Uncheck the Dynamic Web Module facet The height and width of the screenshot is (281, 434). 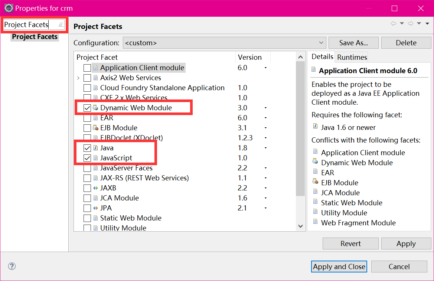(87, 108)
